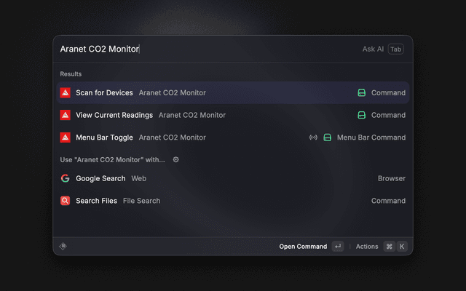Click the Aranet icon beside Scan for Devices
466x291 pixels.
[x=65, y=93]
